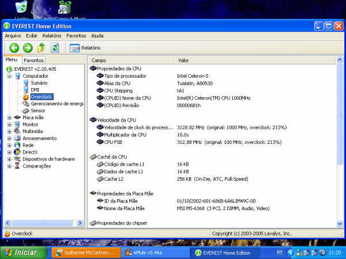
Task: Go up one level with the Up arrow icon
Action: [42, 48]
